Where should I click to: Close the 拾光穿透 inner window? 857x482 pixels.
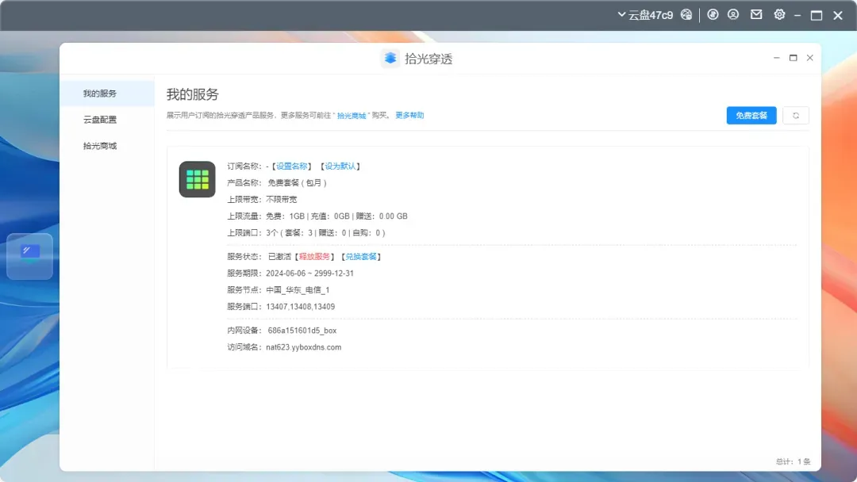click(x=810, y=58)
